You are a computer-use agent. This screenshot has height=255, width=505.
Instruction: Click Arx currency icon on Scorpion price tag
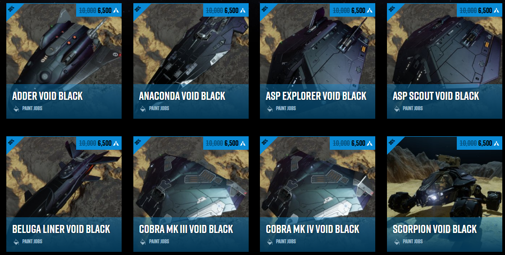(x=496, y=143)
